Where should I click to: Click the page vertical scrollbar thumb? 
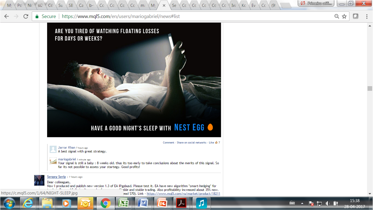[370, 88]
